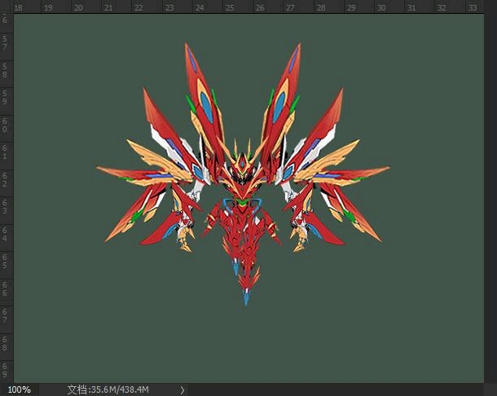Click the vertical ruler at mark 62
This screenshot has width=497, height=396.
5,179
